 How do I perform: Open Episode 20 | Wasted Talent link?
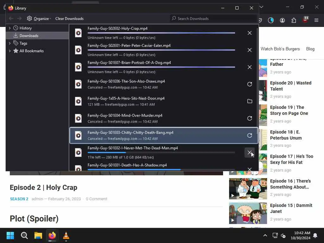290,86
